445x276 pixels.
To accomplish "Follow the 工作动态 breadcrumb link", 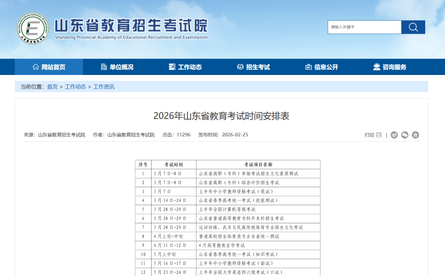I will tap(75, 87).
